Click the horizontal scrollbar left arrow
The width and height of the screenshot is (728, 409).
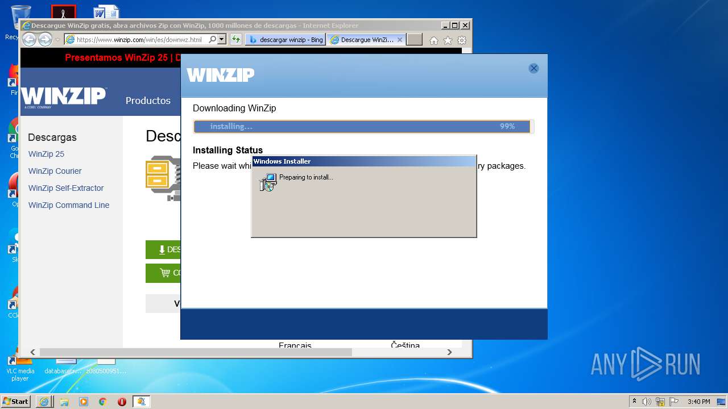pyautogui.click(x=33, y=352)
